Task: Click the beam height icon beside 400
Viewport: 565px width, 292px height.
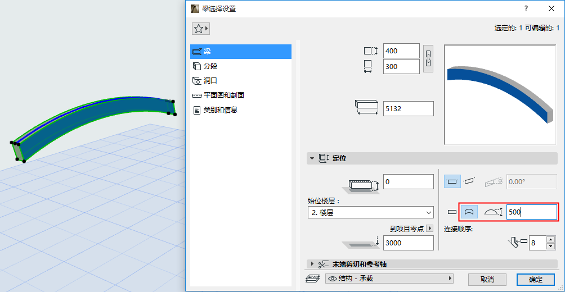Action: point(371,51)
